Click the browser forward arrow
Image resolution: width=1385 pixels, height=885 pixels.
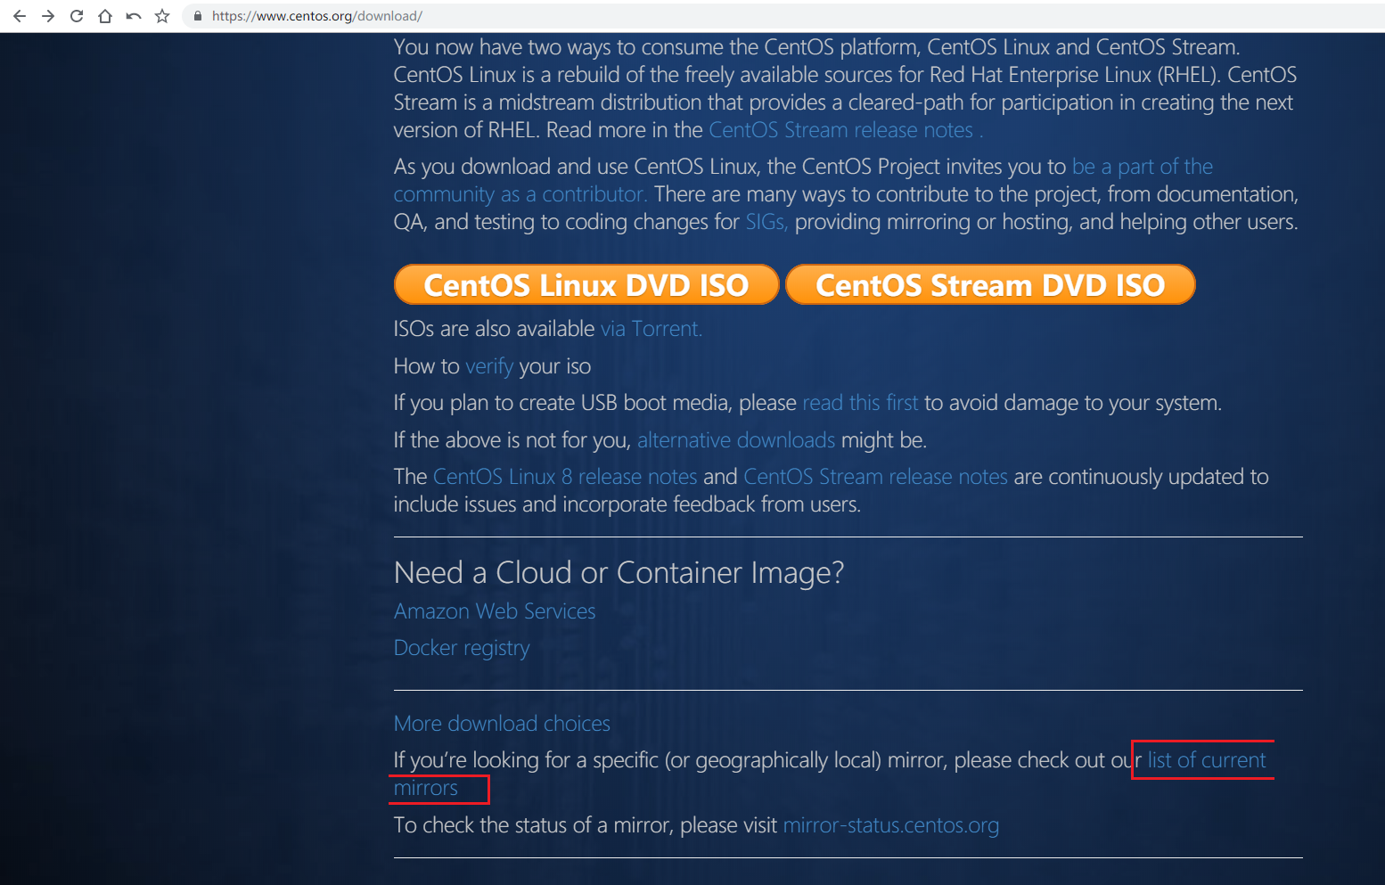(x=48, y=16)
